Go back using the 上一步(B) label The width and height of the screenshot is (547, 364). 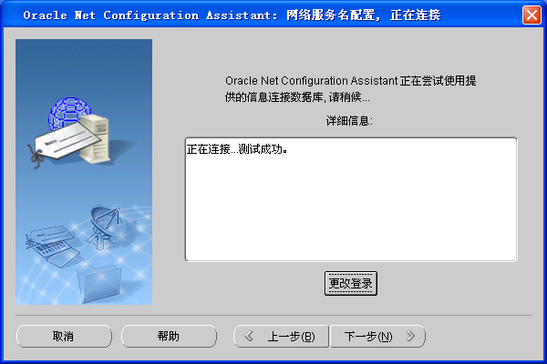pyautogui.click(x=291, y=337)
